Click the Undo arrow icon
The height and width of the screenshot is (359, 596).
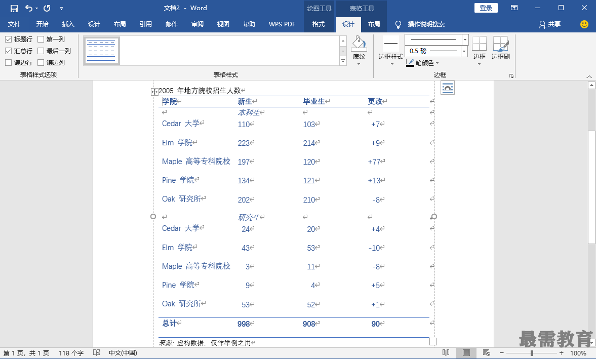pos(28,8)
